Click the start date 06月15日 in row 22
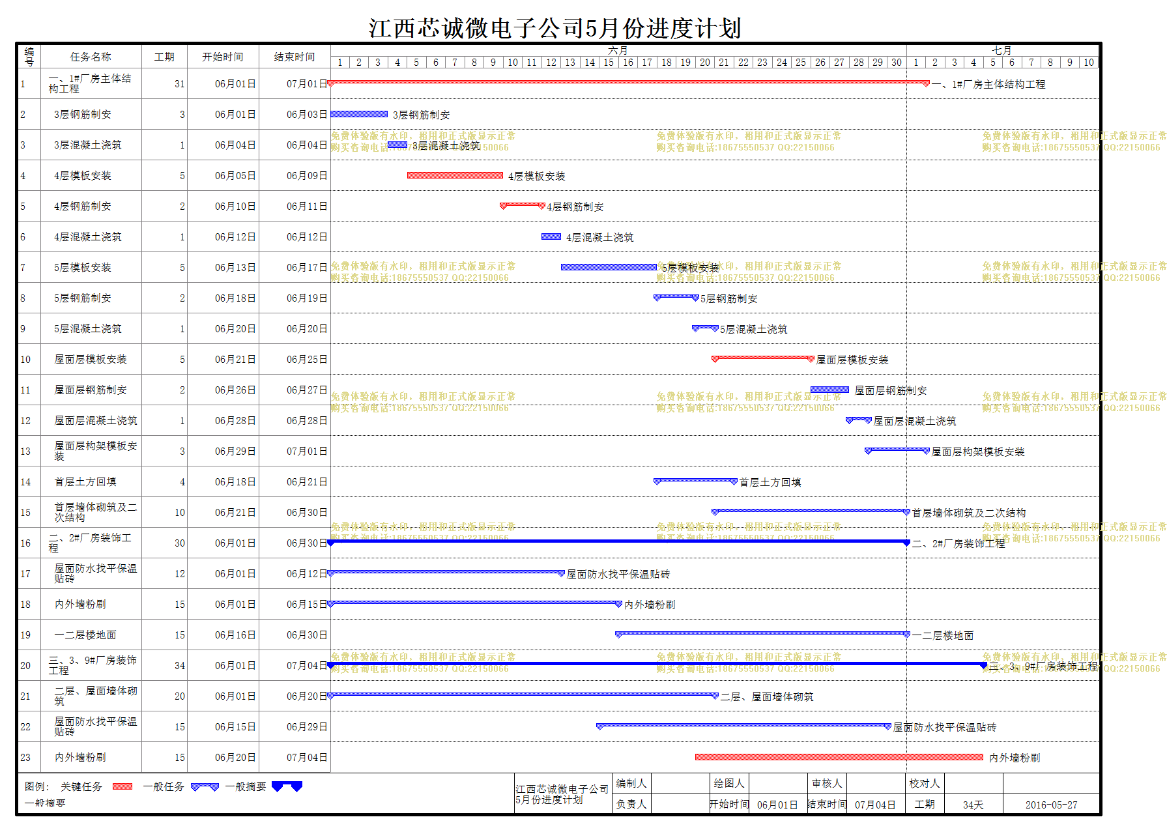The width and height of the screenshot is (1167, 830). click(235, 727)
